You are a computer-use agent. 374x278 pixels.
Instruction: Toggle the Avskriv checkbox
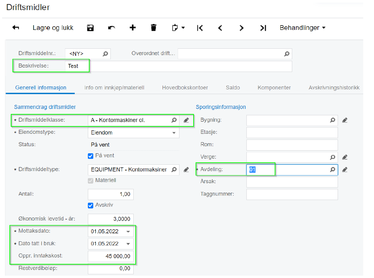point(91,205)
